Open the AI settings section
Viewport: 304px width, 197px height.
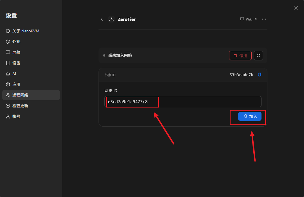pyautogui.click(x=31, y=74)
